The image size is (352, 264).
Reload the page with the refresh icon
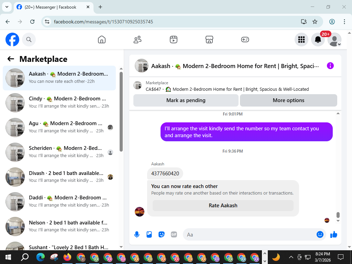(x=32, y=22)
